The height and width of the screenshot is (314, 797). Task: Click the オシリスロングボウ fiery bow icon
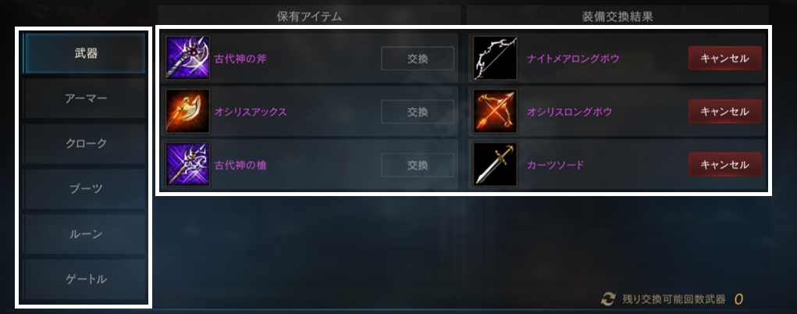(495, 112)
